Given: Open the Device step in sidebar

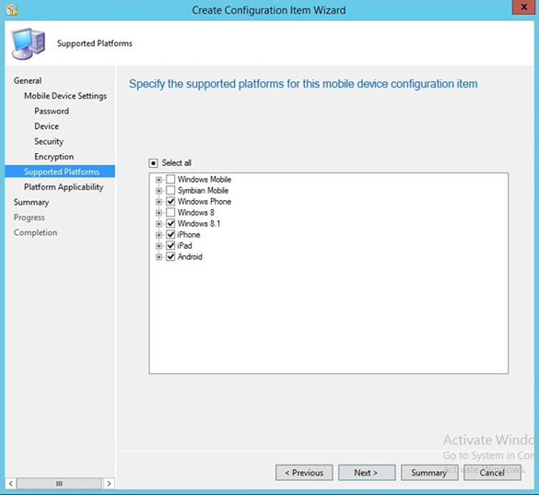Looking at the screenshot, I should (x=46, y=126).
